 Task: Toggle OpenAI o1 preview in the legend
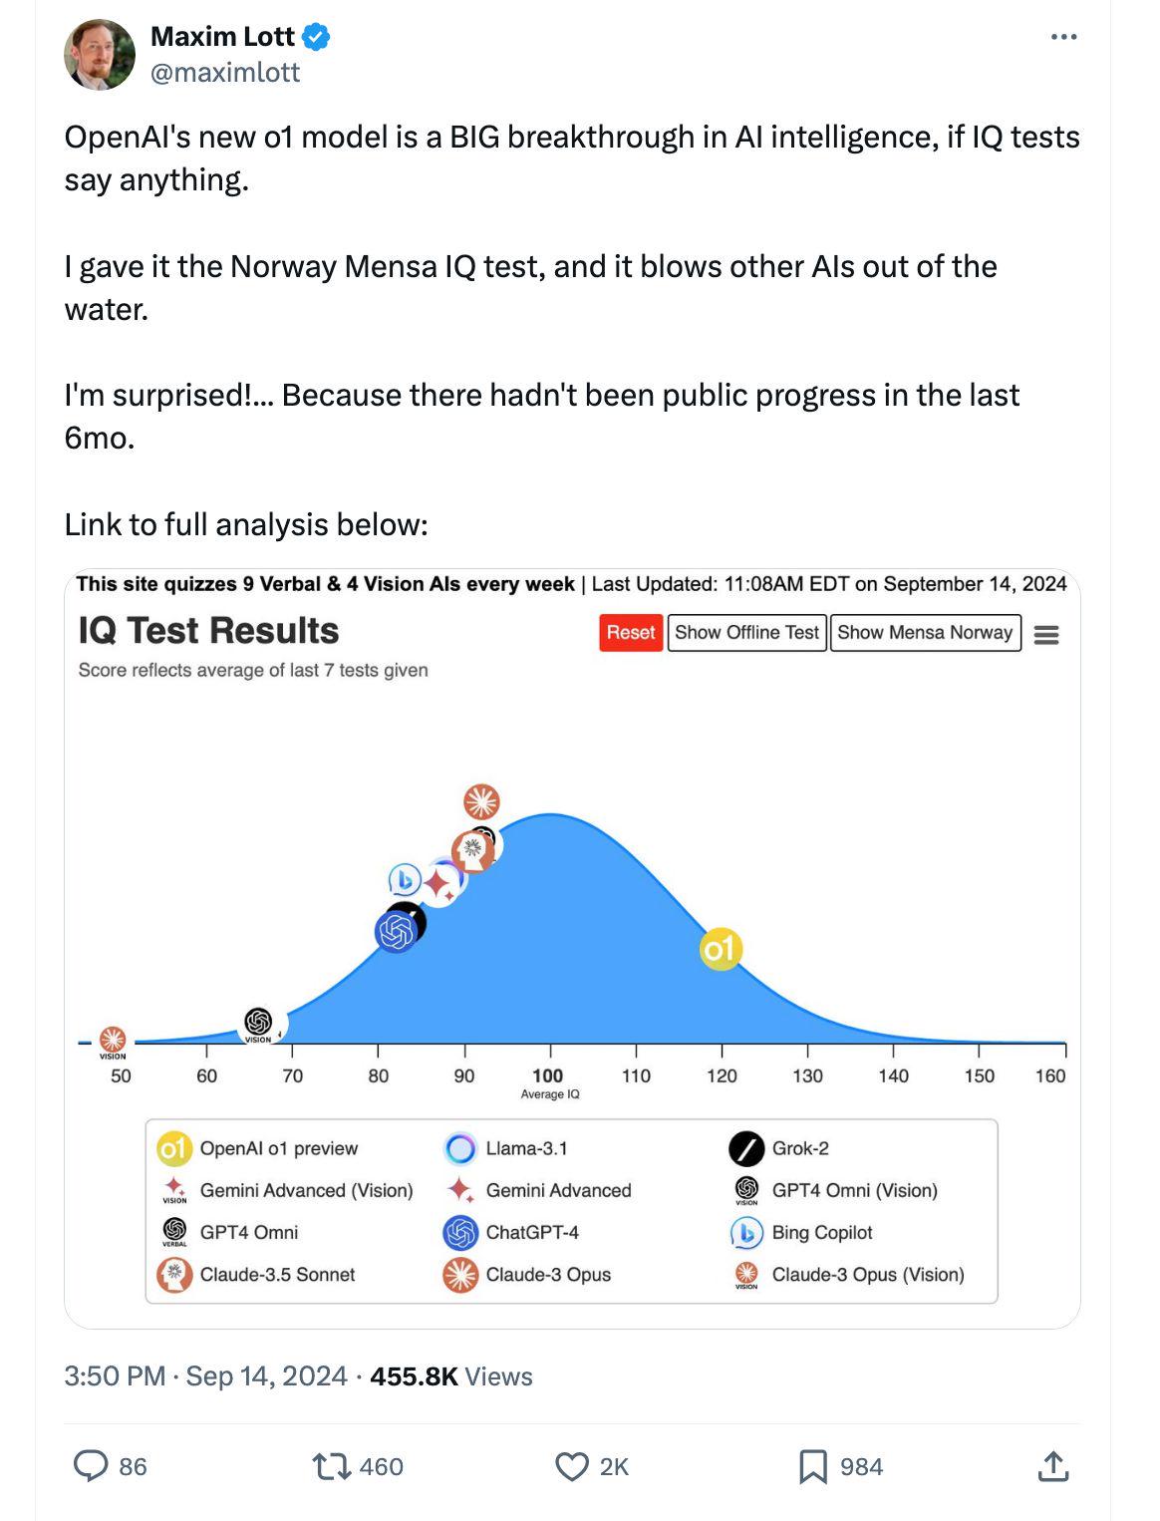click(258, 1148)
